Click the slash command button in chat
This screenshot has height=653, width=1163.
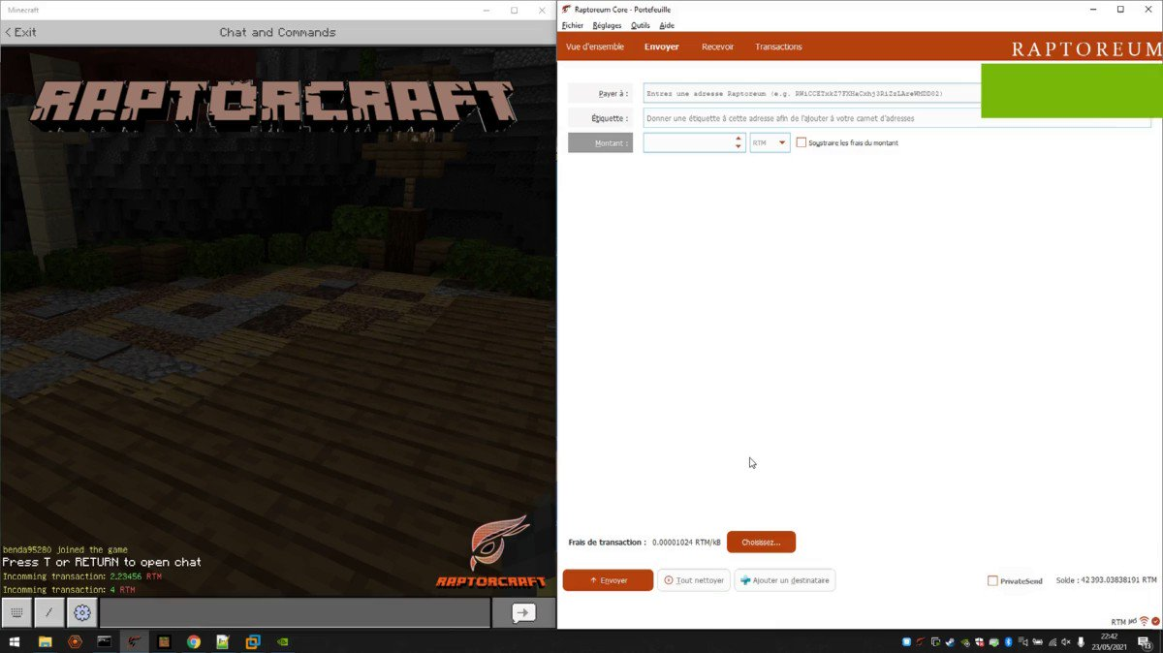(49, 612)
